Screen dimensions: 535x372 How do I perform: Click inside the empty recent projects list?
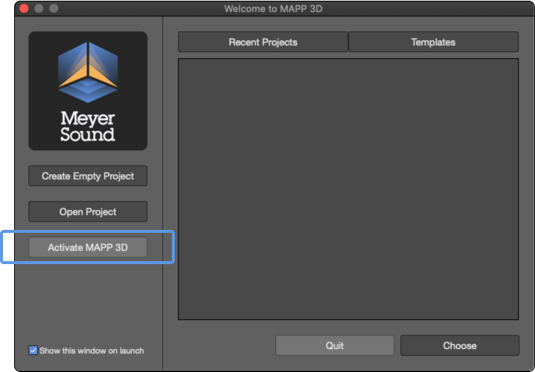coord(348,189)
